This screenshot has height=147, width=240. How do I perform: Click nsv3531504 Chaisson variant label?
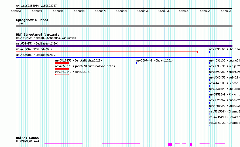[x=224, y=89]
